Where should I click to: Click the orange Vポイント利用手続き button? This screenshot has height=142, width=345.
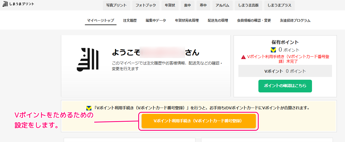tap(199, 121)
